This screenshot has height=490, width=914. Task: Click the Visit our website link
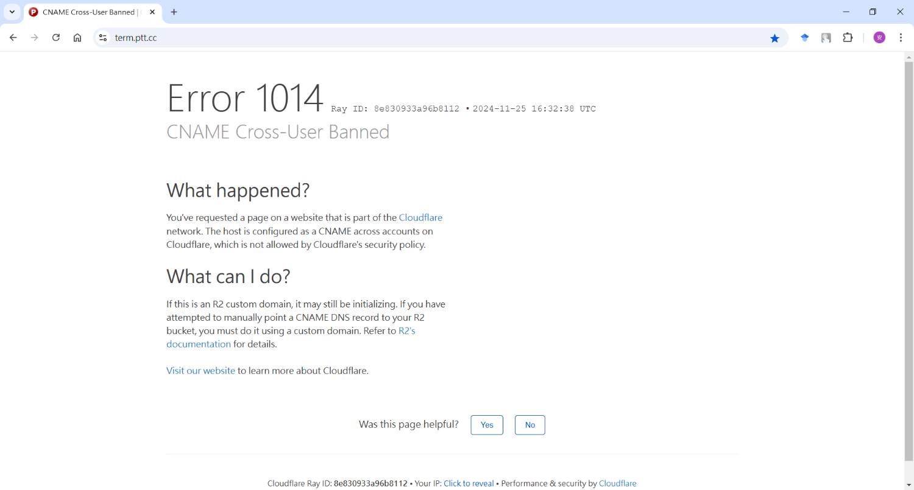200,370
